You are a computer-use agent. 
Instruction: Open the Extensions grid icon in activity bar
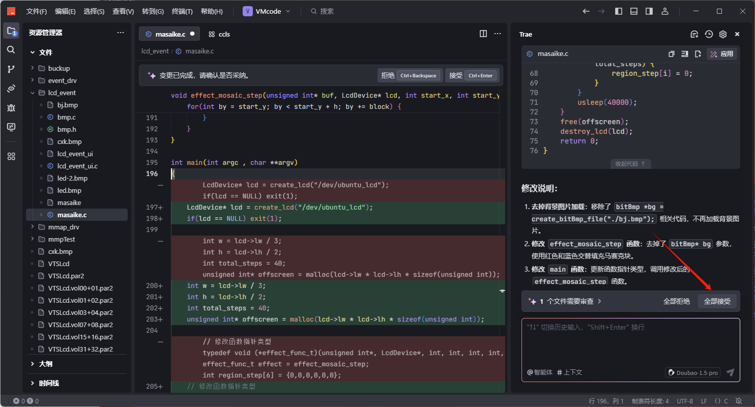(x=11, y=156)
